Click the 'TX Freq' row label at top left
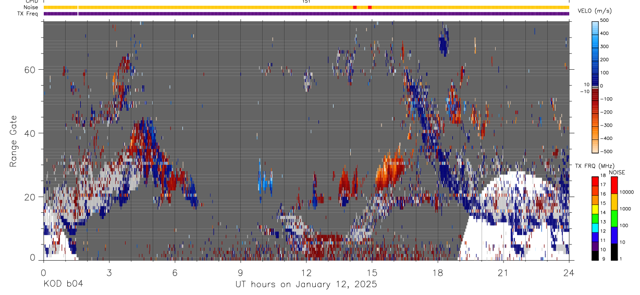The height and width of the screenshot is (295, 640). [28, 14]
